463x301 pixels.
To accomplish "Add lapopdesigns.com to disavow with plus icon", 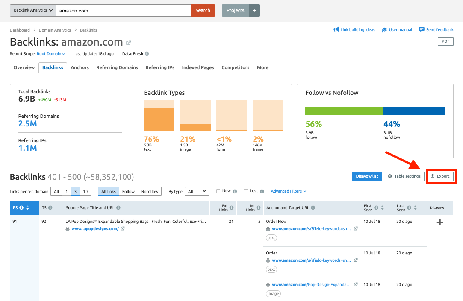I will 439,222.
